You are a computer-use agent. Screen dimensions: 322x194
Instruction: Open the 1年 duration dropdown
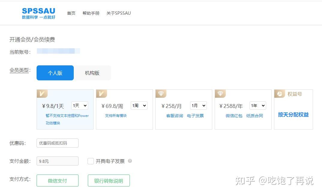click(258, 106)
